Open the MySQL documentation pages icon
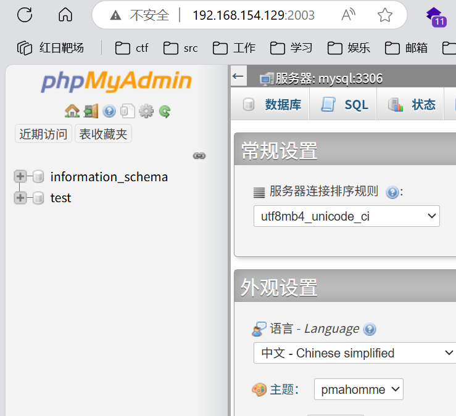 pyautogui.click(x=128, y=112)
